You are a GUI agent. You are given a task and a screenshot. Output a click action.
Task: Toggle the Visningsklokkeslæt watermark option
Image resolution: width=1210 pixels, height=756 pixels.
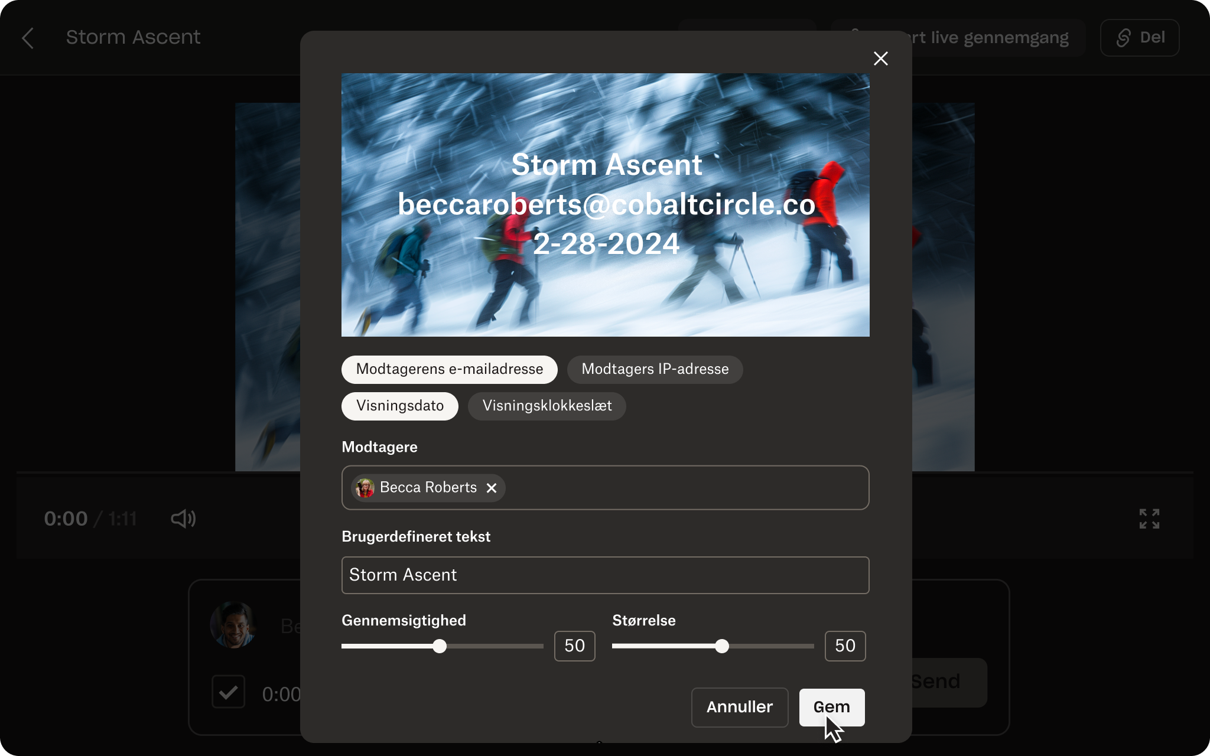(x=547, y=406)
